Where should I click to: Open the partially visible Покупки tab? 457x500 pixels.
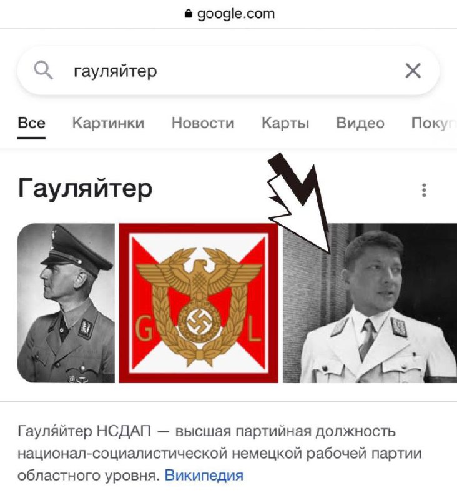(434, 123)
